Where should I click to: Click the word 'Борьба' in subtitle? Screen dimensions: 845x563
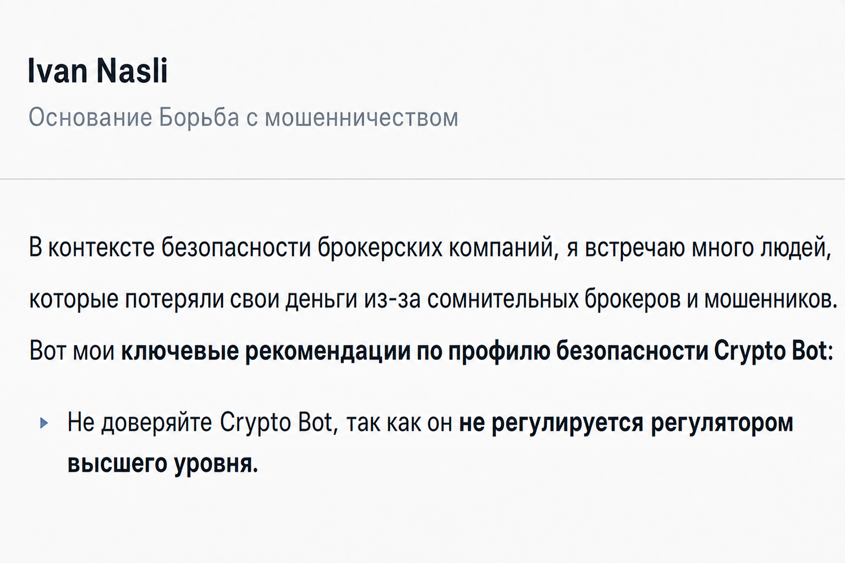point(200,118)
